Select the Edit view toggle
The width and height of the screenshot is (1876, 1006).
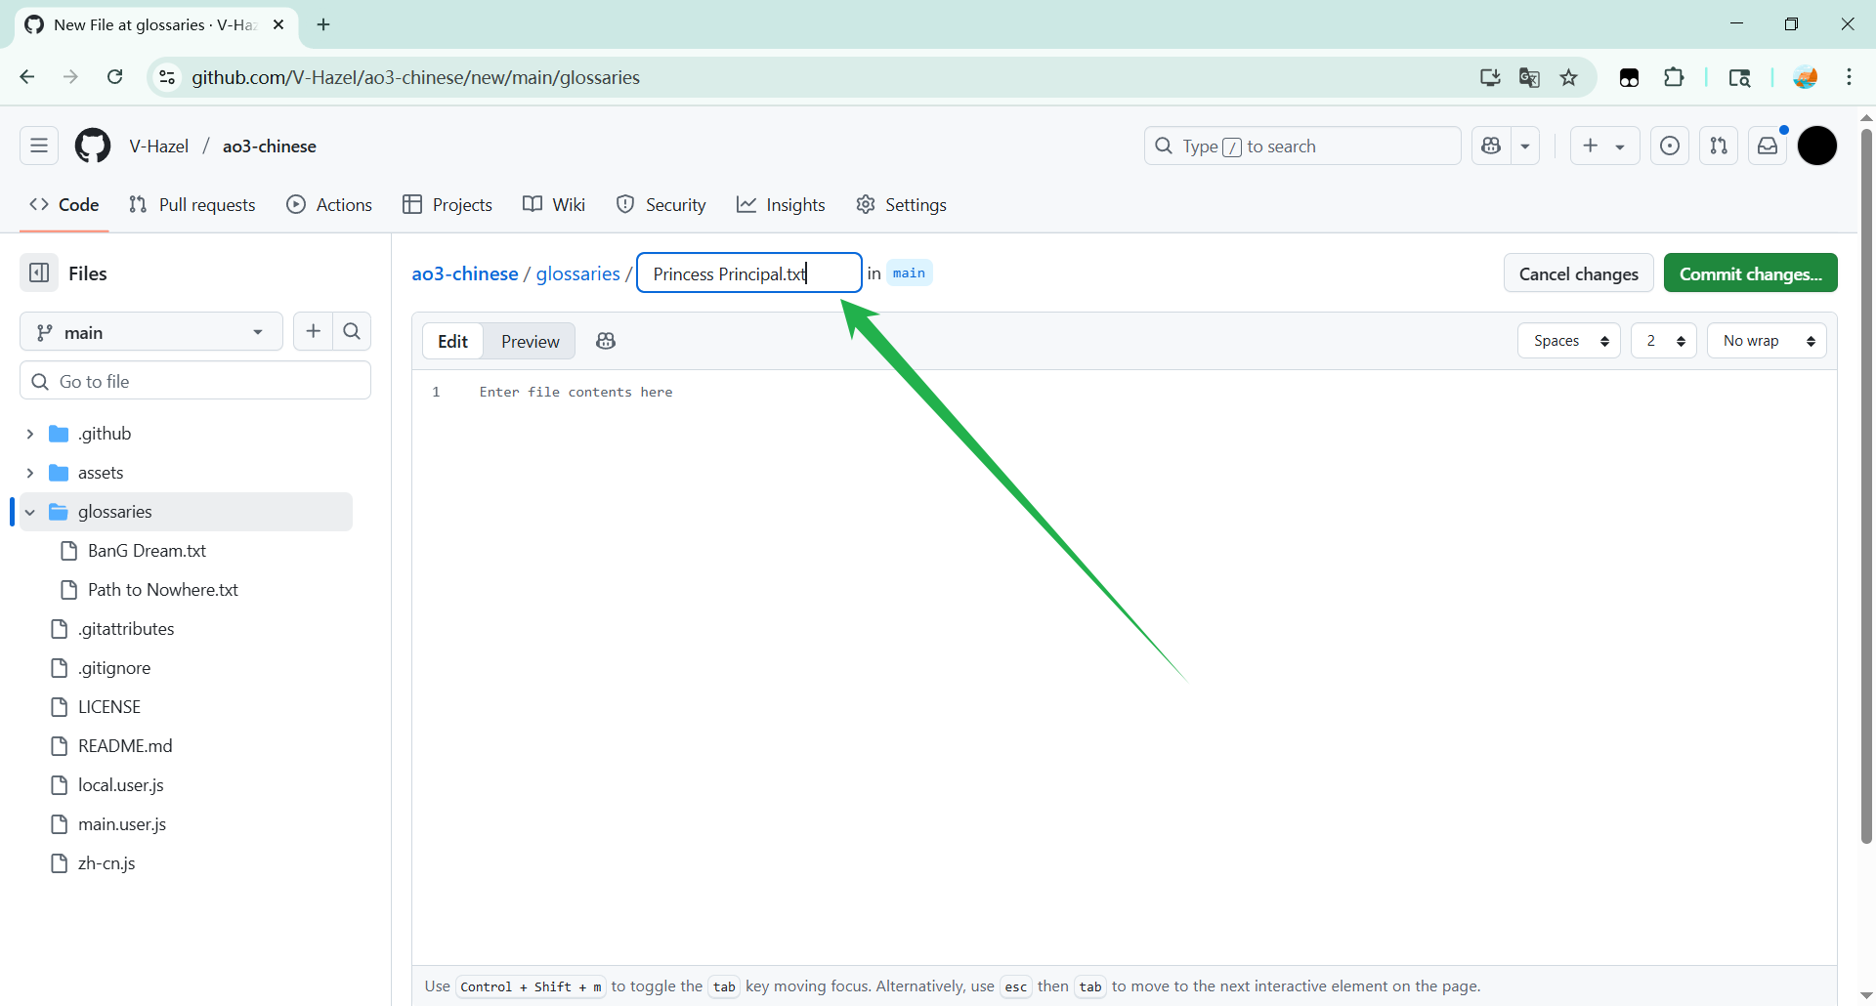click(x=452, y=341)
